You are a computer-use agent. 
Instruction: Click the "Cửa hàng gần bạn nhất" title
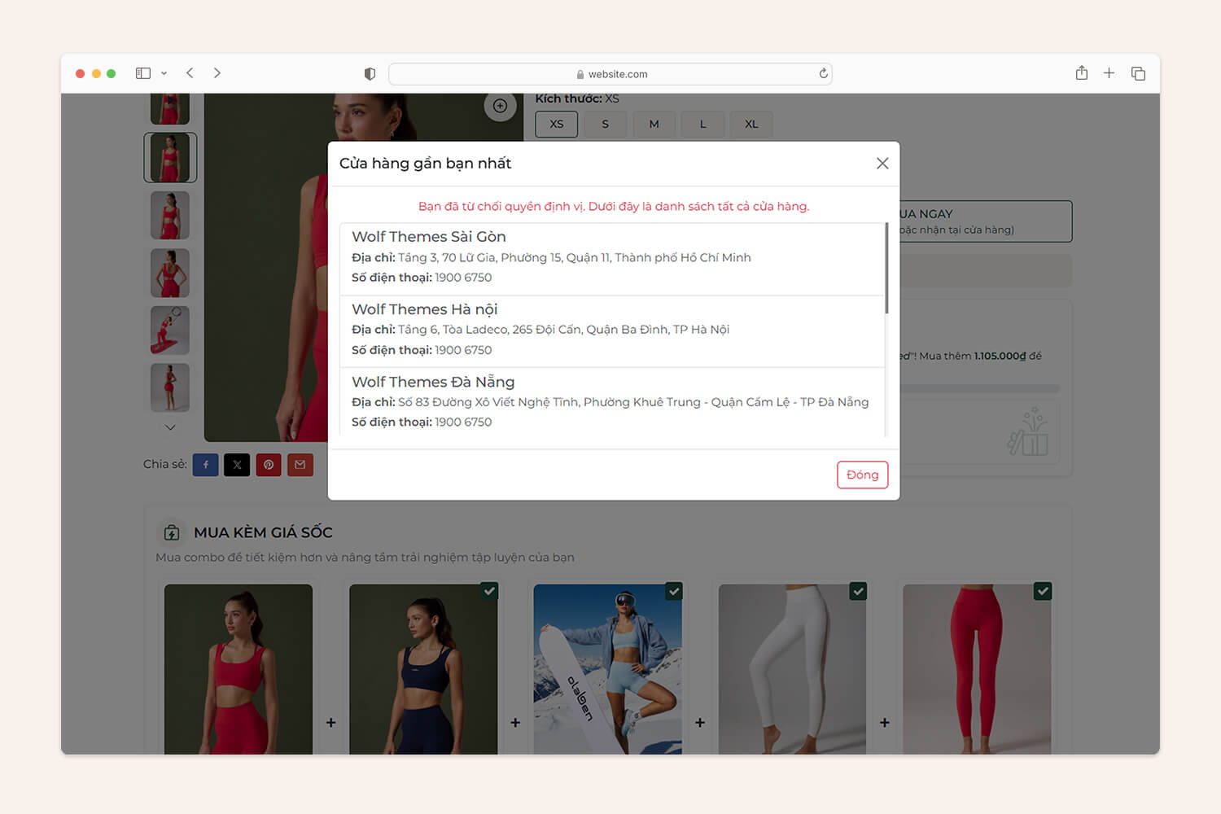pyautogui.click(x=425, y=164)
